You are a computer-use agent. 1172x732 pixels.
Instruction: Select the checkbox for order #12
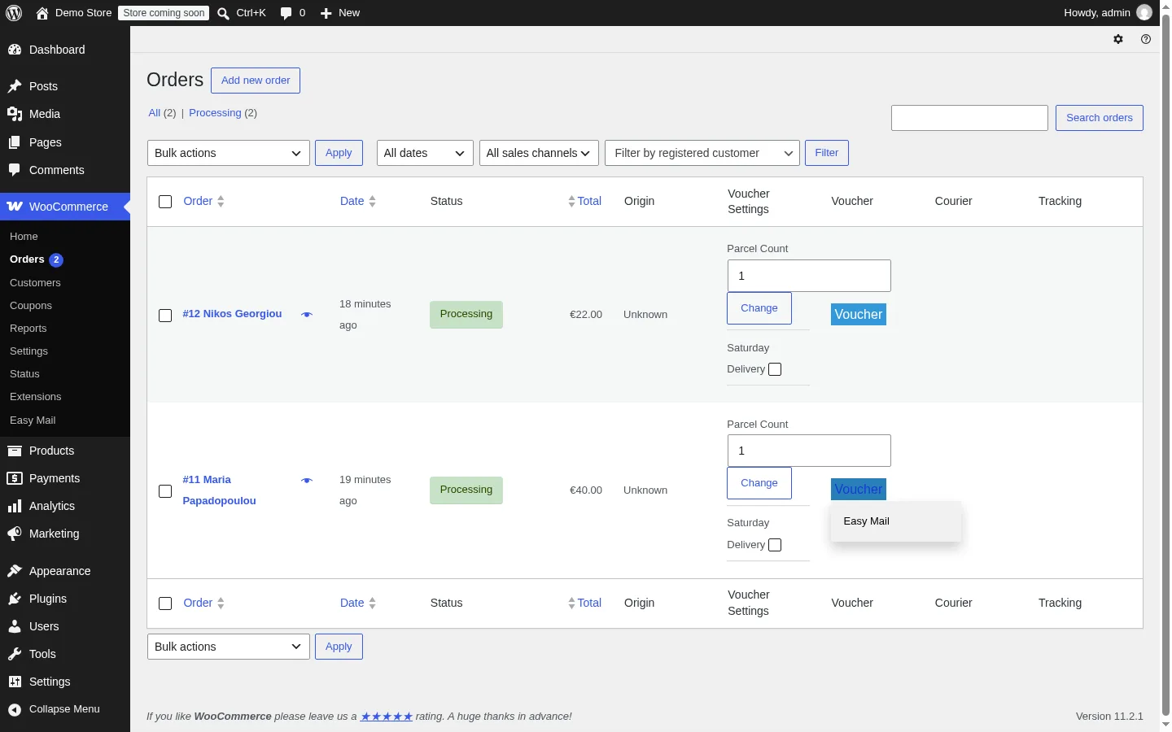[x=165, y=316]
